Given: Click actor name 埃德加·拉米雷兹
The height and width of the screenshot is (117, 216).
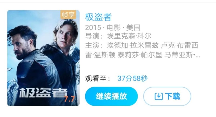Looking at the screenshot, I should pyautogui.click(x=133, y=46).
